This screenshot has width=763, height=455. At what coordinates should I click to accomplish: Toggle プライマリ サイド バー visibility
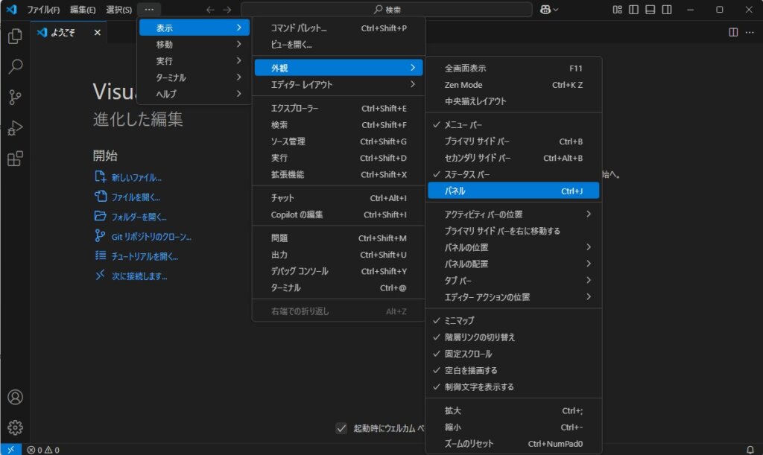pyautogui.click(x=513, y=141)
